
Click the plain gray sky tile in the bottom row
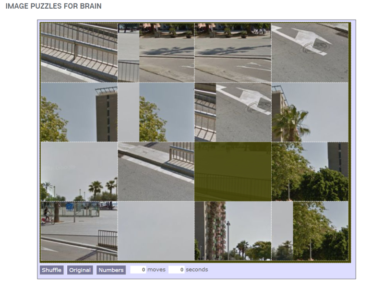click(x=156, y=231)
